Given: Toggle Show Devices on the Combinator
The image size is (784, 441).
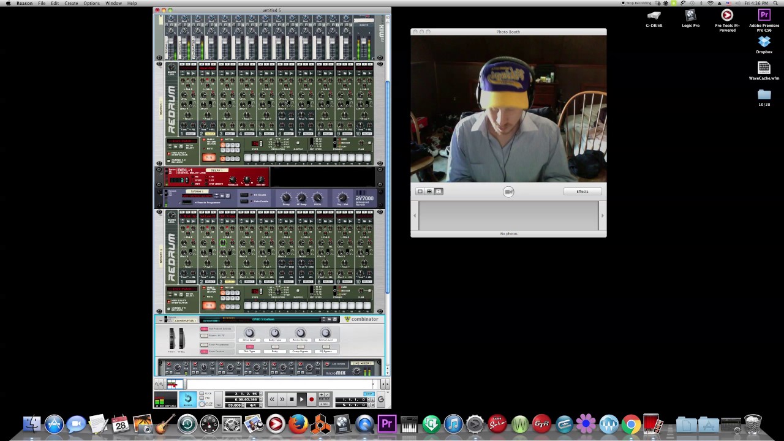Looking at the screenshot, I should [204, 352].
